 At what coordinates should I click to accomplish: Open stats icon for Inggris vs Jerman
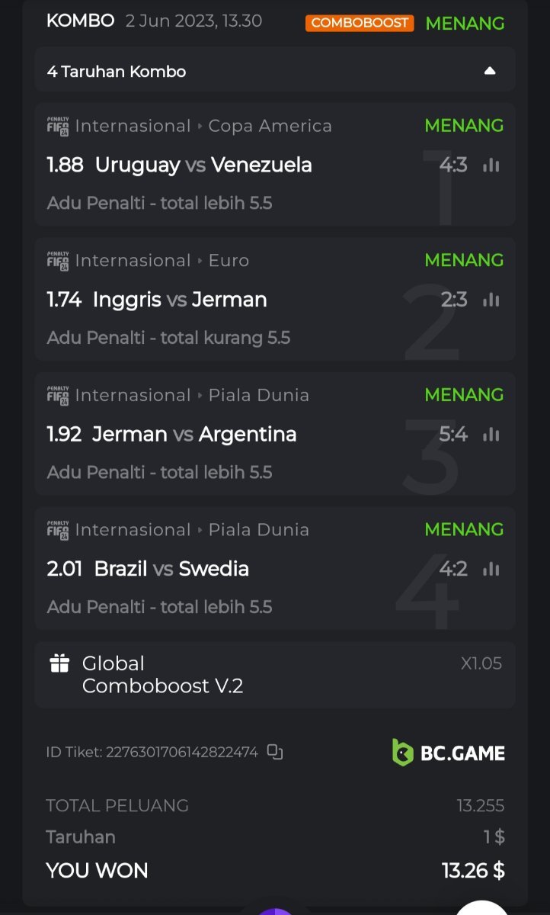coord(491,300)
